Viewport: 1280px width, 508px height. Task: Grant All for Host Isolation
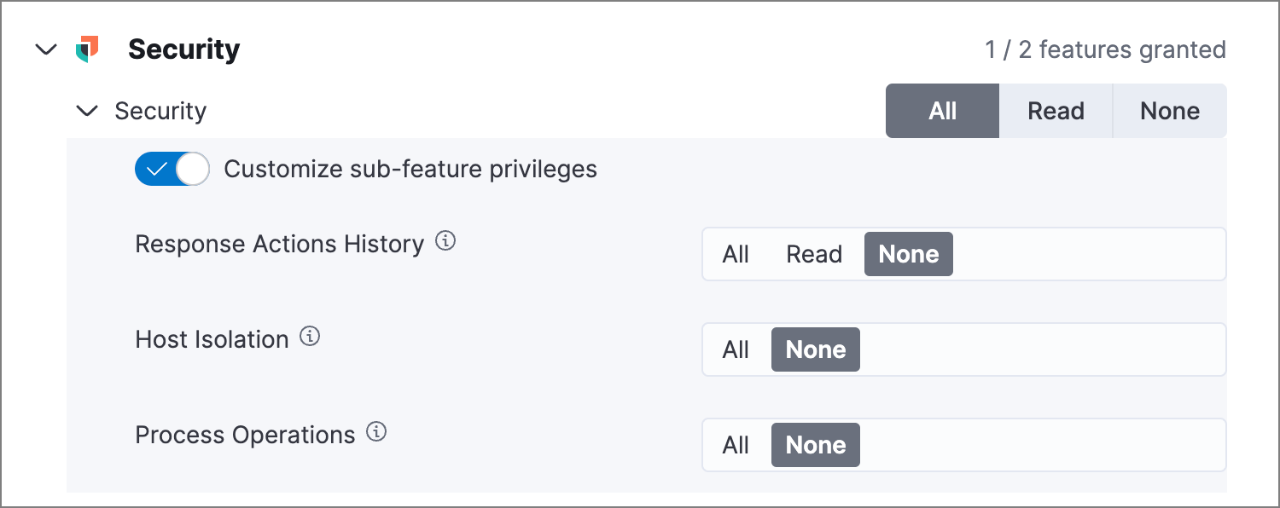click(x=737, y=349)
